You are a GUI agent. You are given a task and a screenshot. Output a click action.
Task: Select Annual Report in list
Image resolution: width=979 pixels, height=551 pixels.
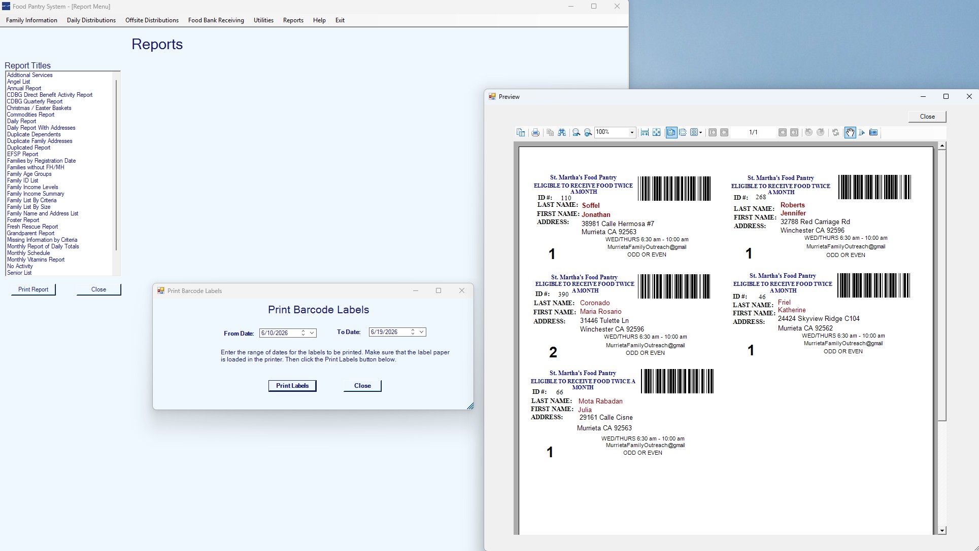pyautogui.click(x=24, y=88)
